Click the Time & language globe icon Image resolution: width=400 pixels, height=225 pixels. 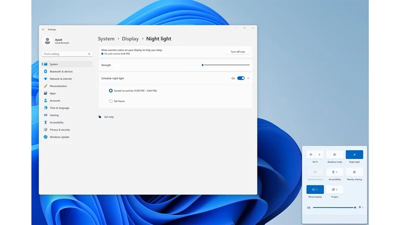click(x=45, y=108)
